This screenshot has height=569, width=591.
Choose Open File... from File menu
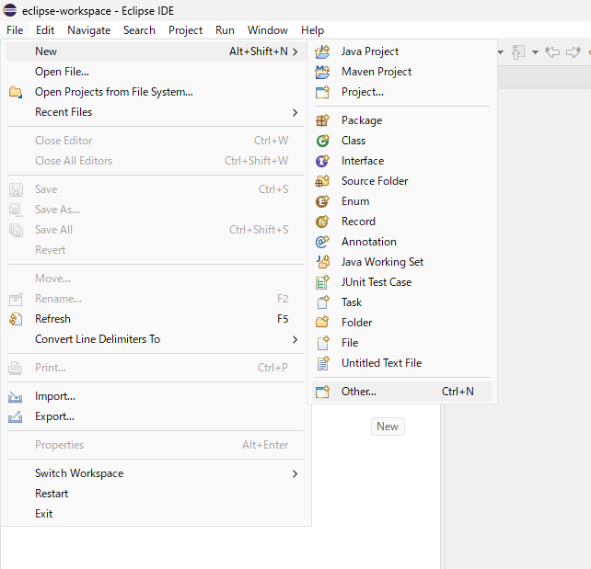(x=156, y=72)
